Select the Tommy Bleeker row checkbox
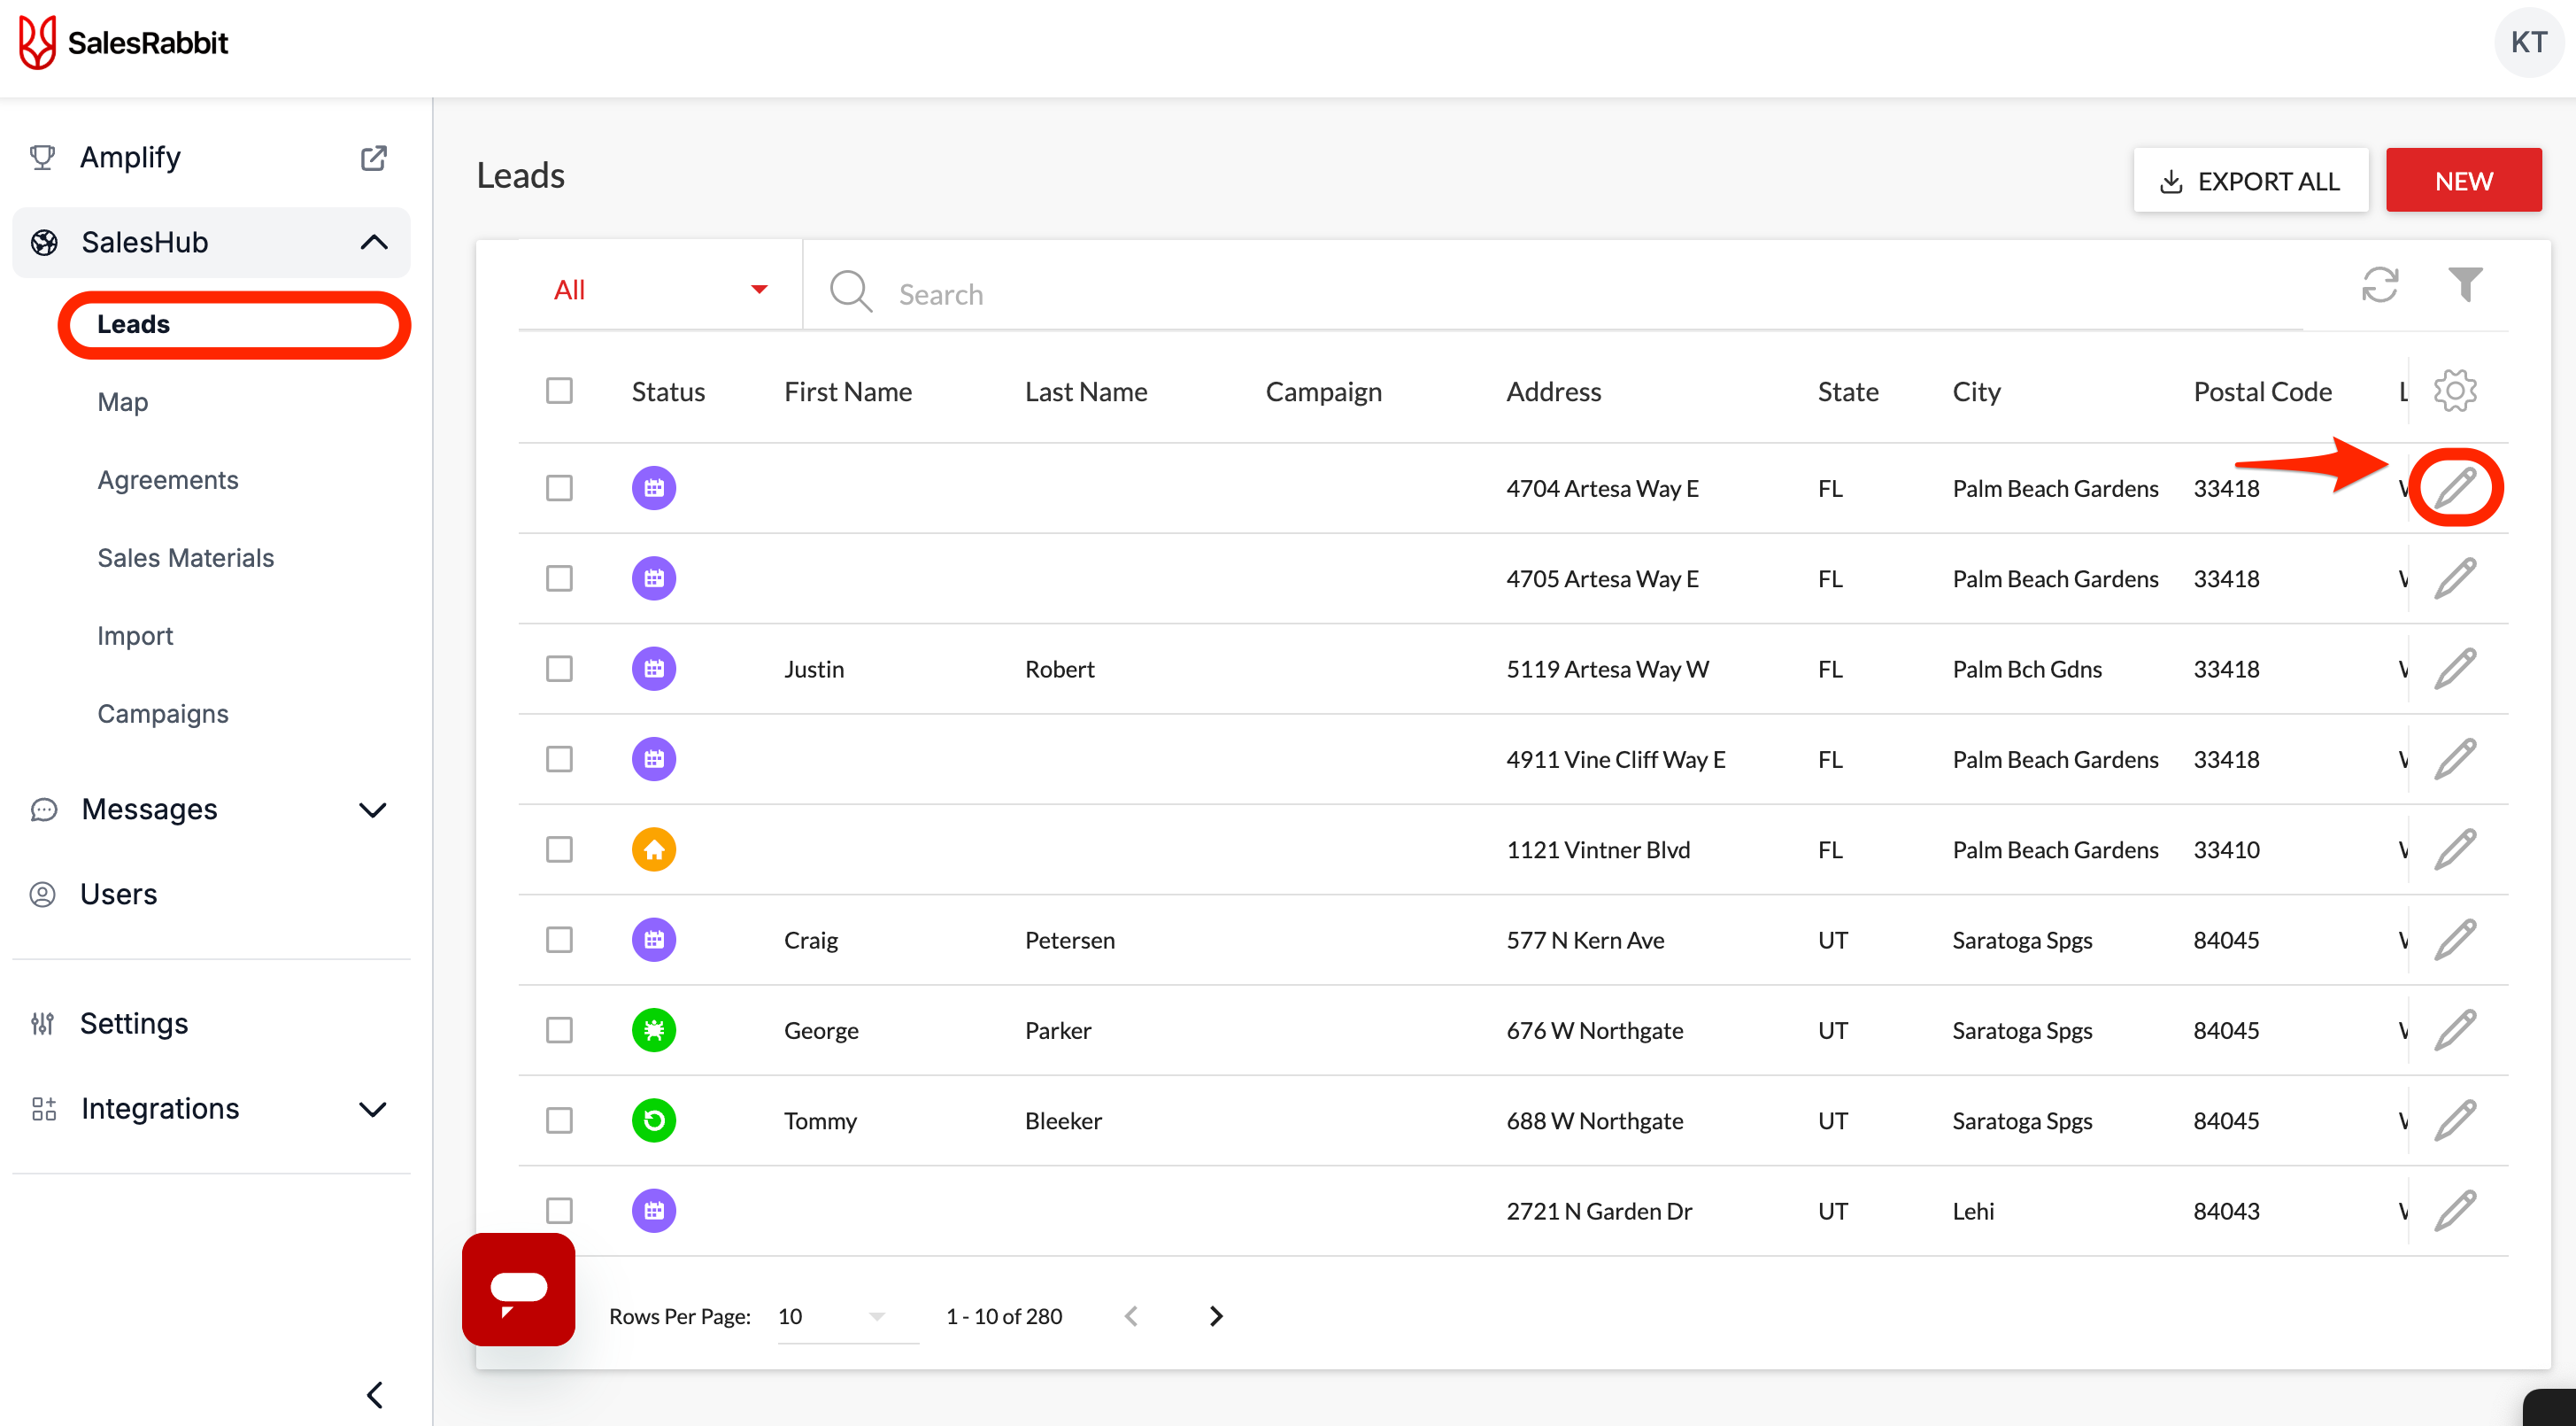The height and width of the screenshot is (1426, 2576). point(559,1120)
